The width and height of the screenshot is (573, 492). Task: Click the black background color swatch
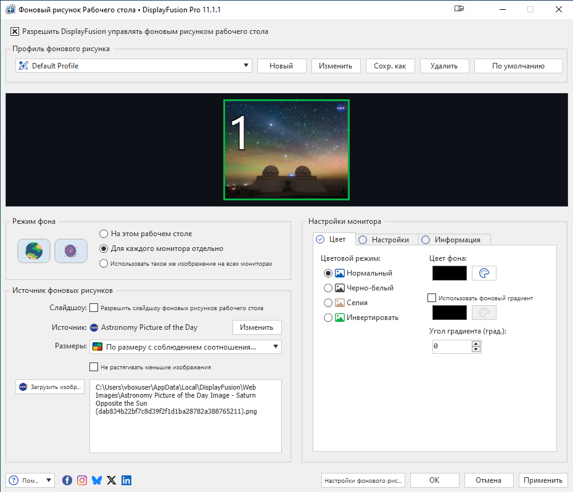[450, 273]
